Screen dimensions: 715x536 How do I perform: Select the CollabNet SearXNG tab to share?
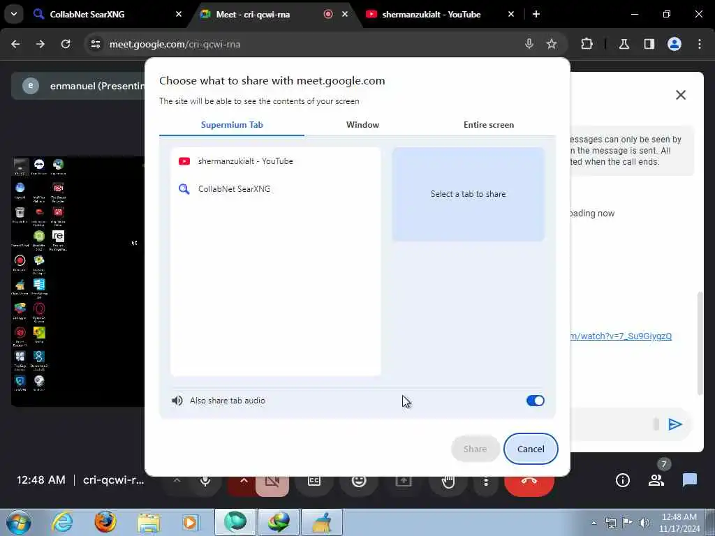point(275,189)
